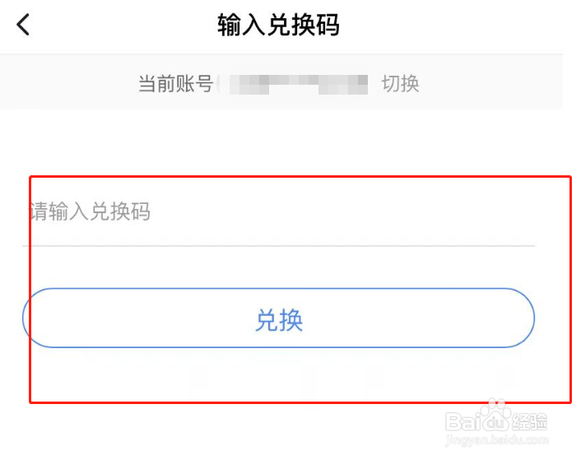Tap the 当前账号 label
The height and width of the screenshot is (460, 581).
(x=176, y=83)
